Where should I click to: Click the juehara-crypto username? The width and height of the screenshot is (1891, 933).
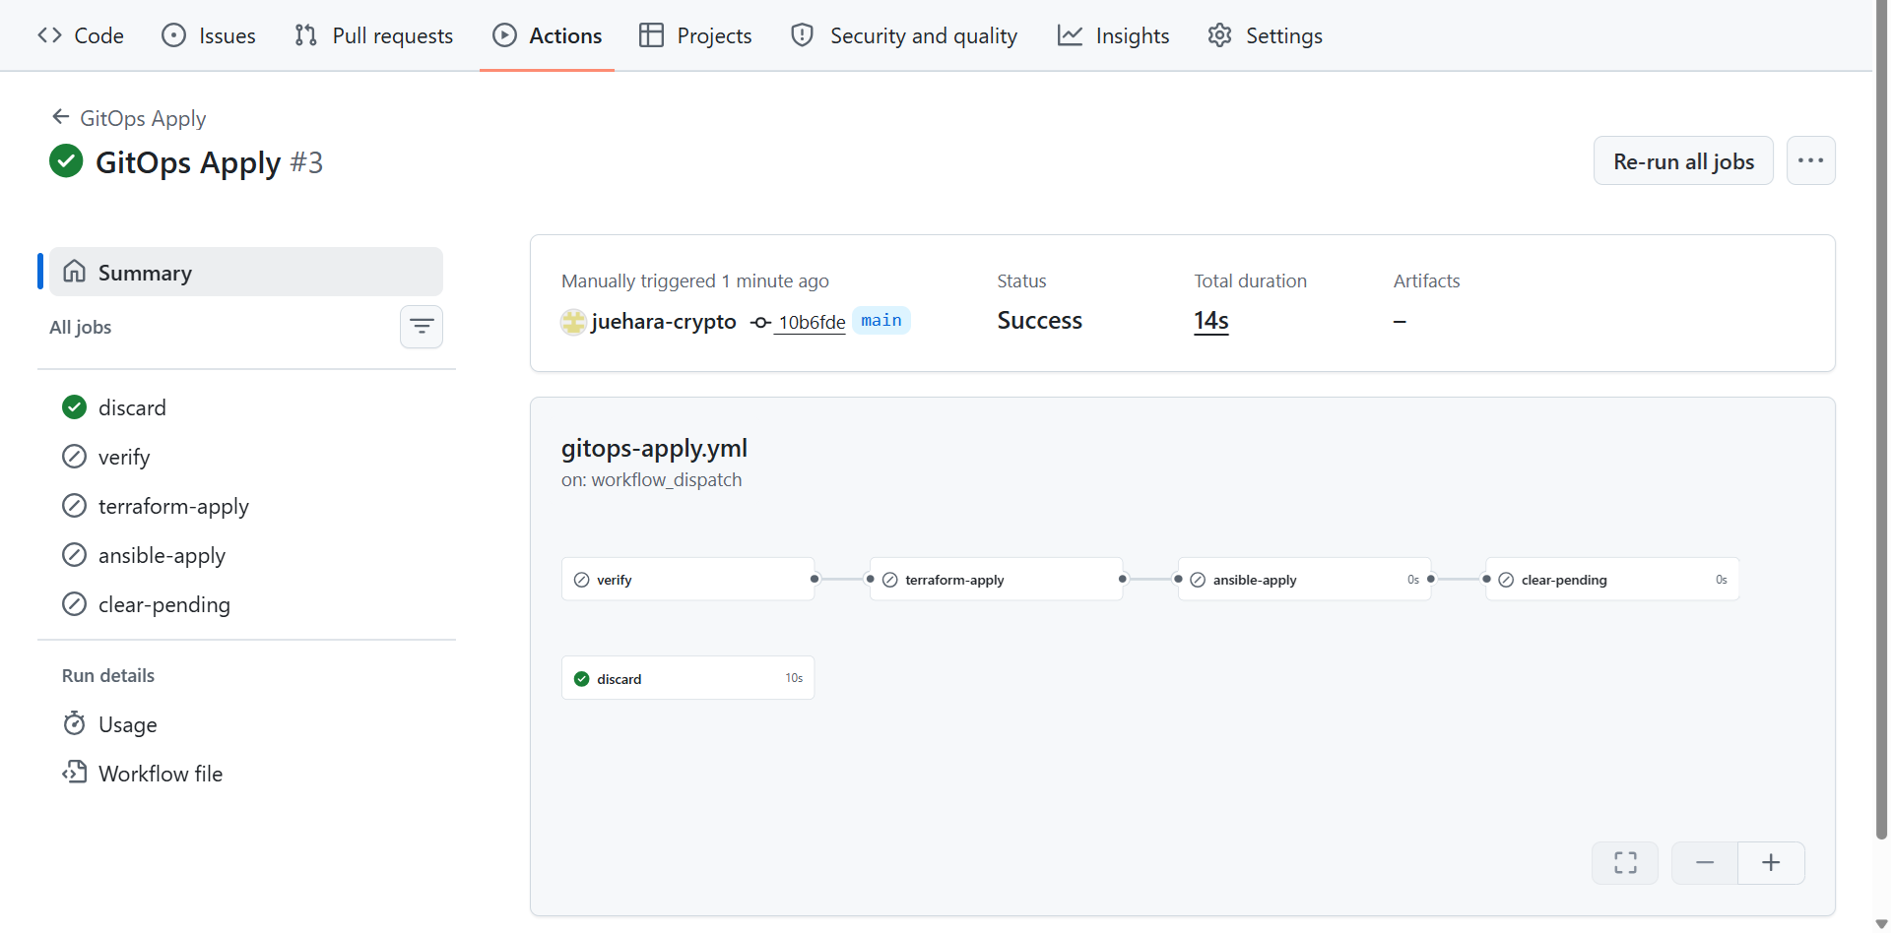(664, 322)
